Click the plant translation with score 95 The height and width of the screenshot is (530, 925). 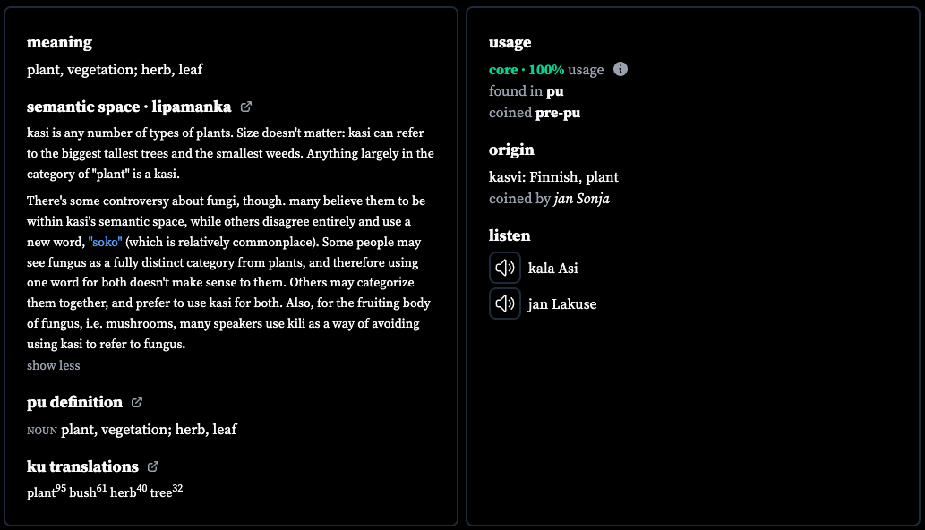coord(46,492)
